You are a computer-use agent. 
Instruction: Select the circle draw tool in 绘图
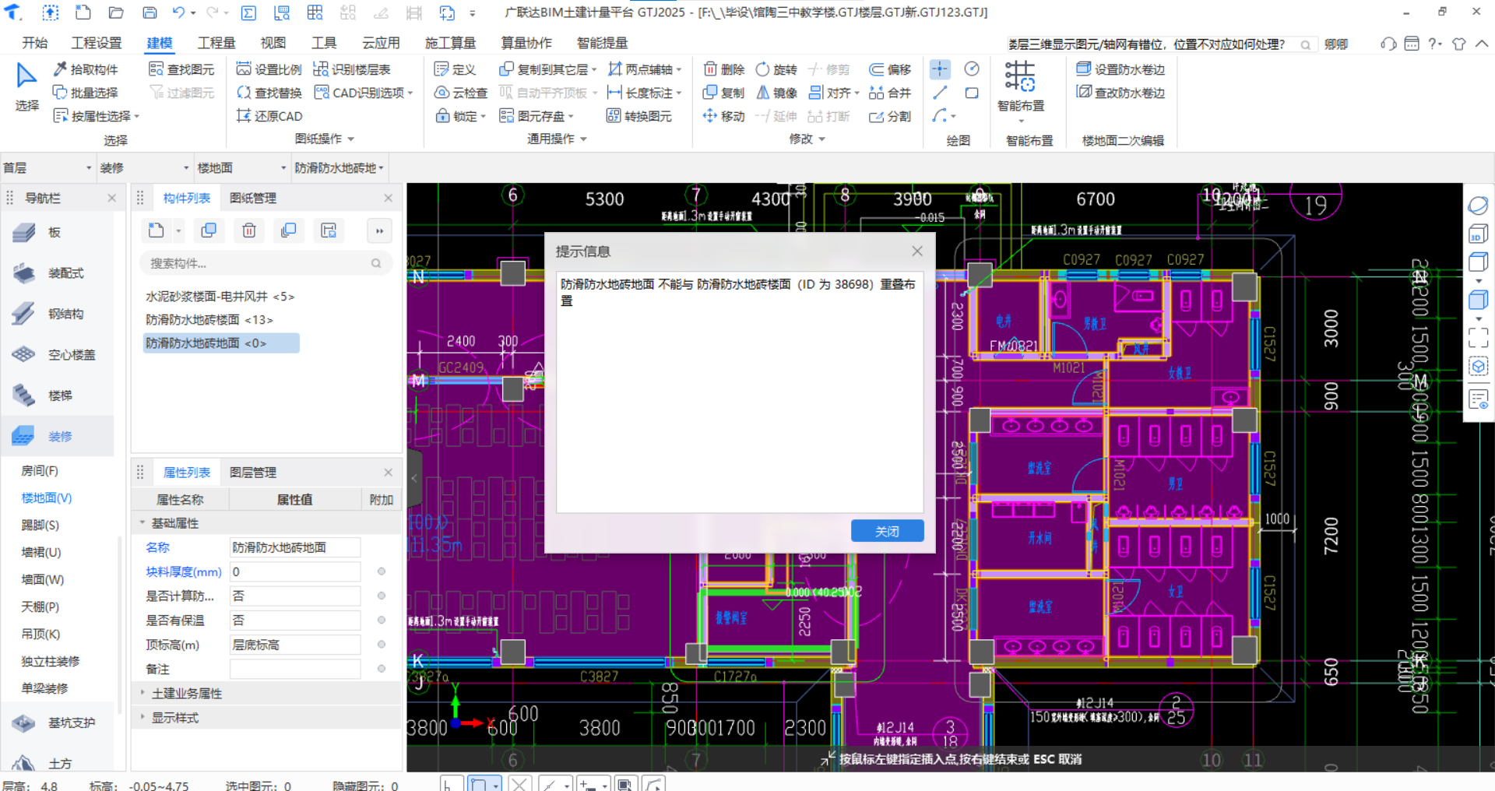[x=972, y=69]
